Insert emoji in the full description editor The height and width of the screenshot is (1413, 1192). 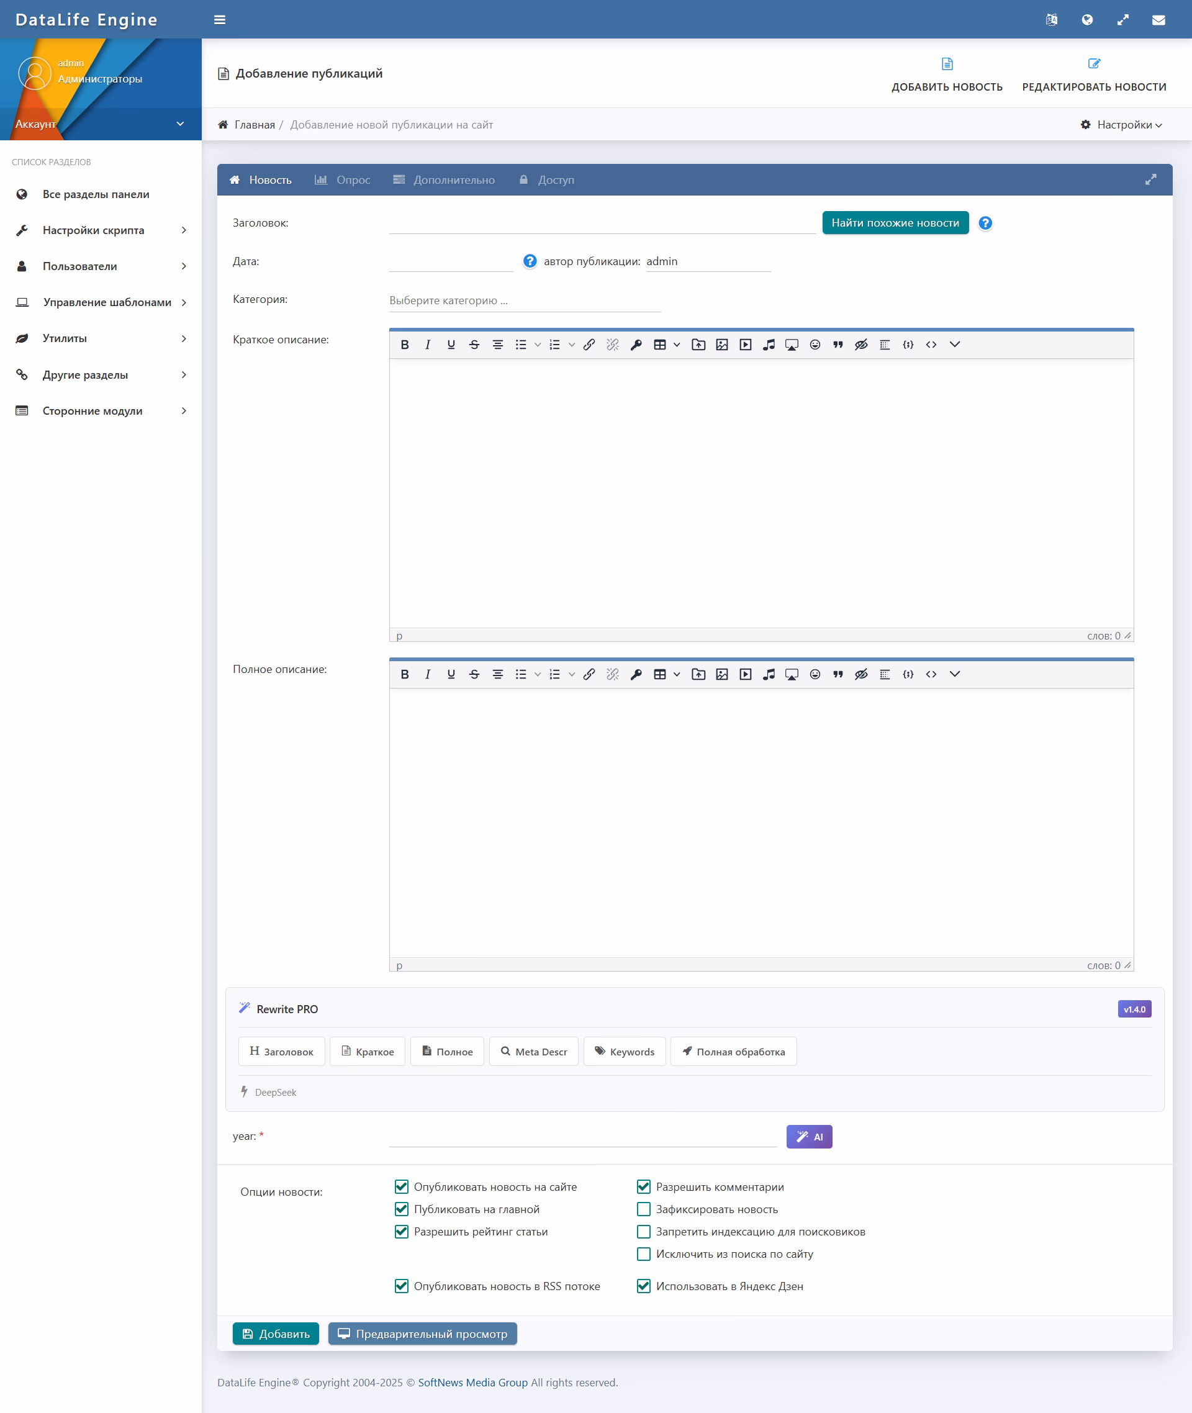(x=815, y=674)
